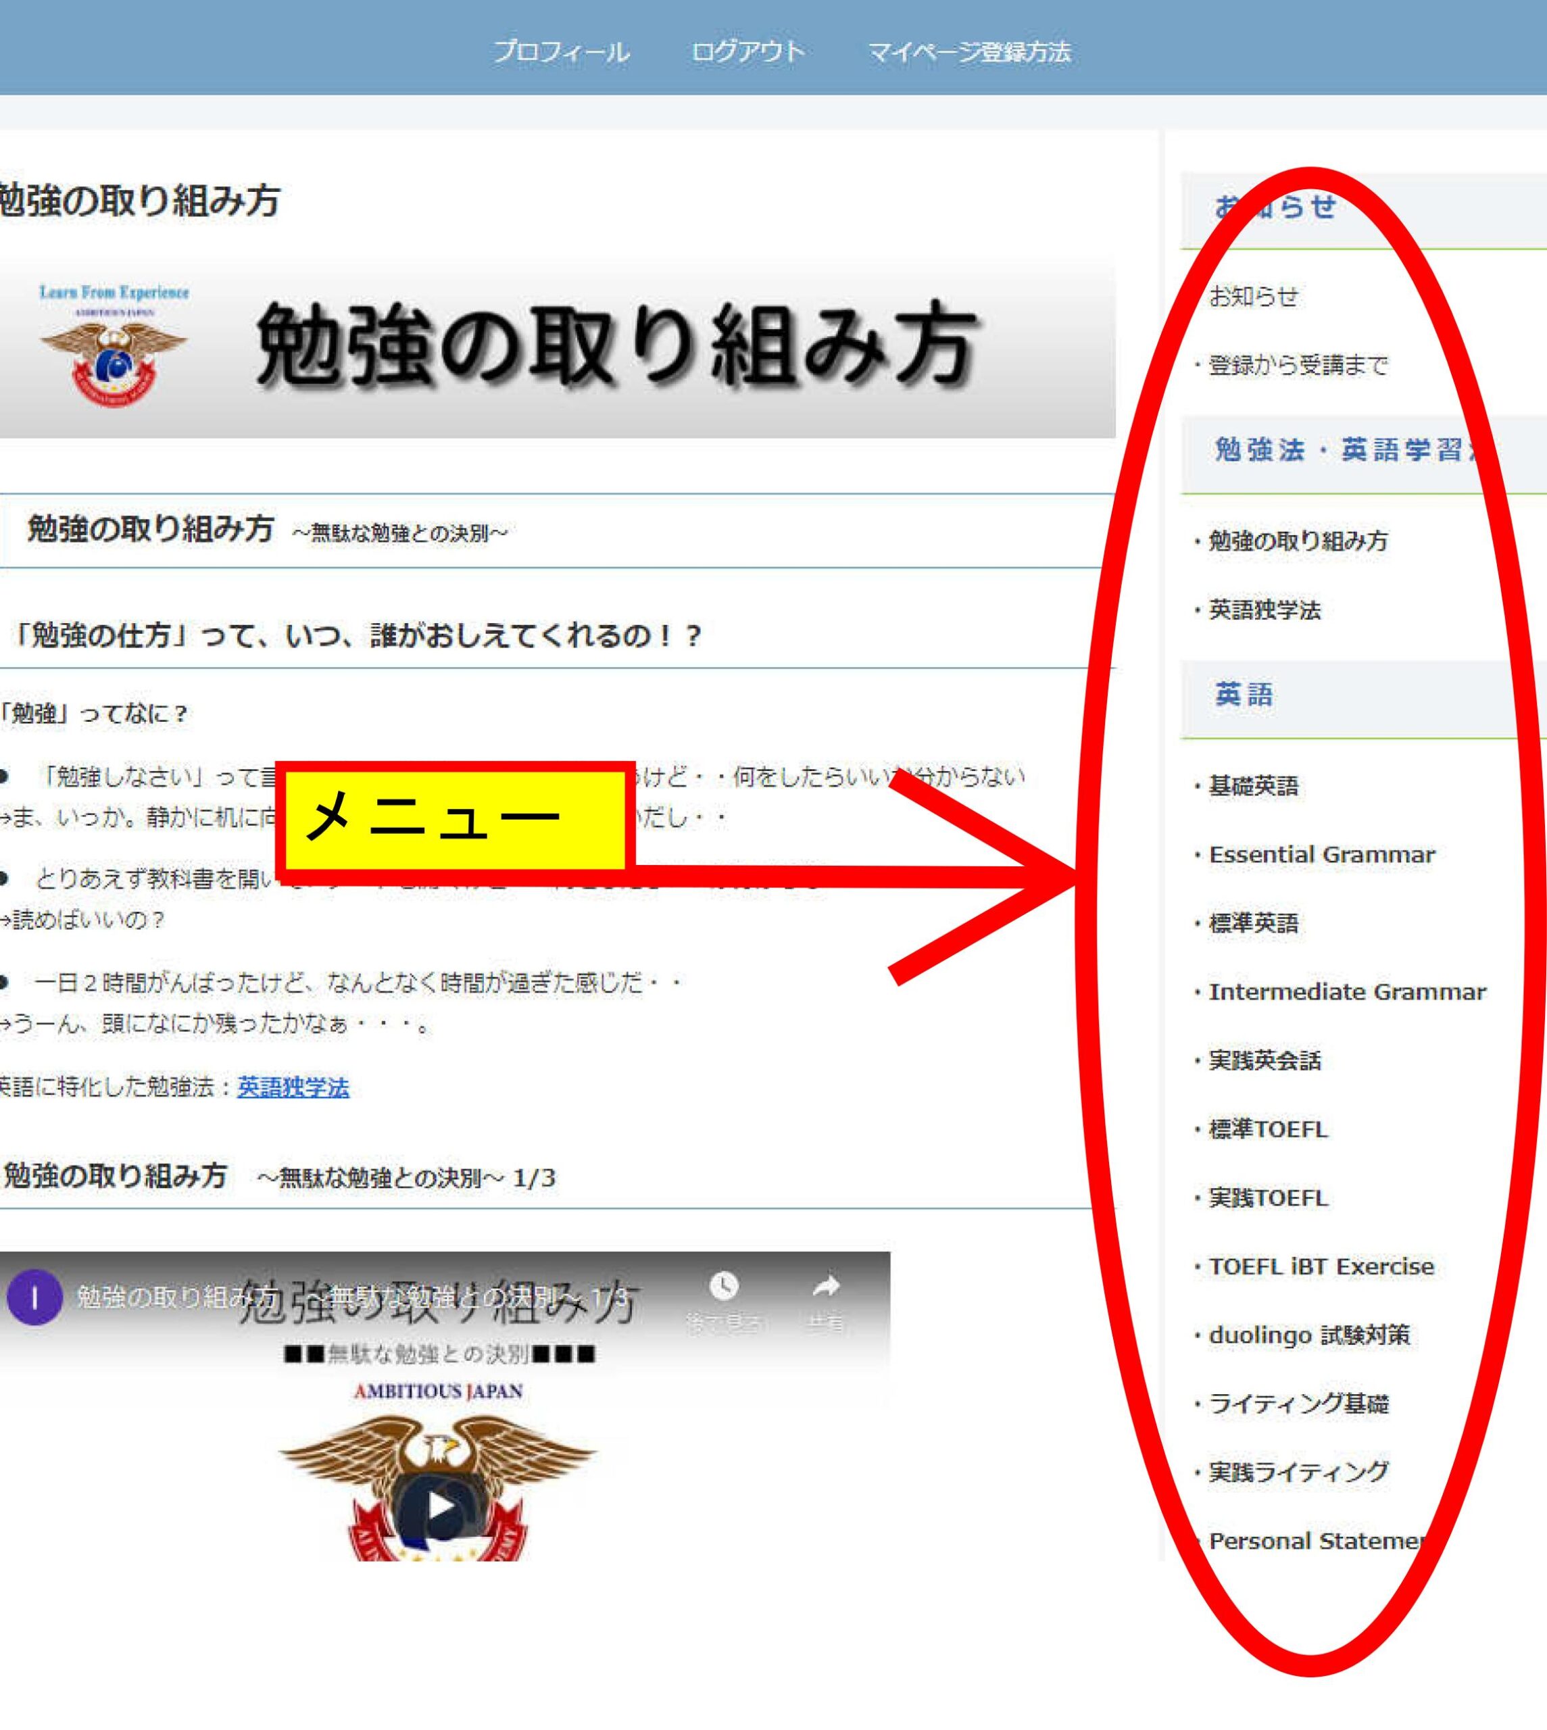The image size is (1547, 1730).
Task: Open 実践英会話 in the sidebar menu
Action: click(1264, 1061)
